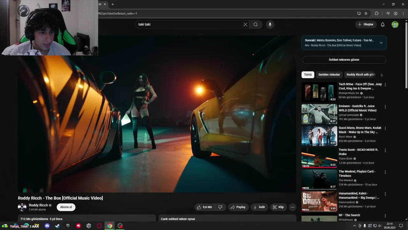
Task: Click the Strange Music Inc channel name
Action: 349,93
